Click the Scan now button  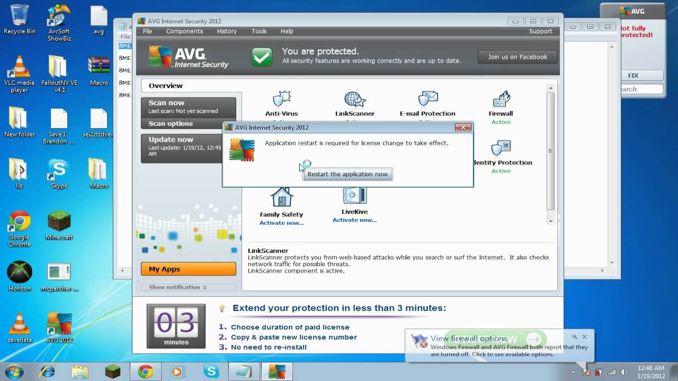pyautogui.click(x=189, y=106)
